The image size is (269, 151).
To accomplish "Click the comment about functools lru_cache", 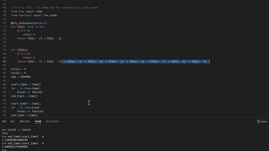I will (55, 8).
